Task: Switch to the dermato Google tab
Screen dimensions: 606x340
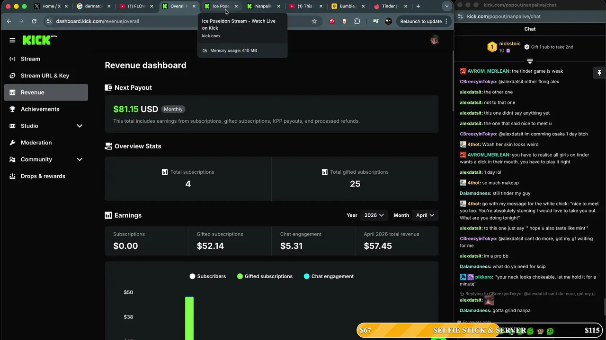Action: [93, 6]
